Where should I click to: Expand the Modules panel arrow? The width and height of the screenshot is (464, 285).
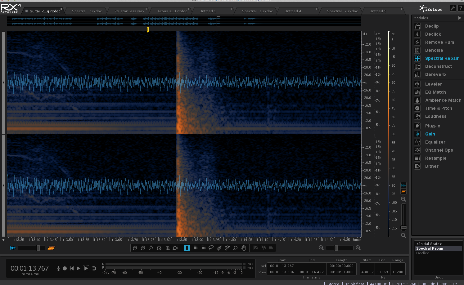click(460, 18)
